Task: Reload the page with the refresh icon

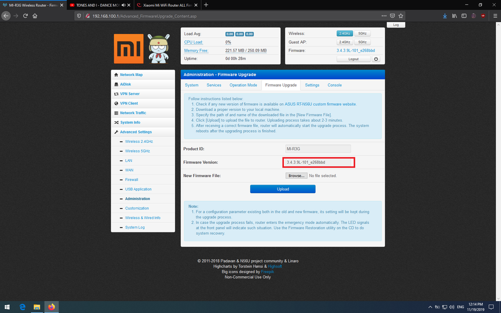Action: click(25, 16)
